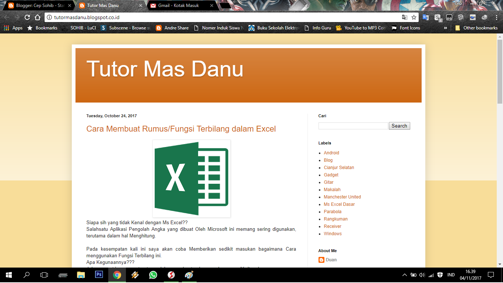
Task: Open the Google Translate extension icon
Action: (426, 17)
